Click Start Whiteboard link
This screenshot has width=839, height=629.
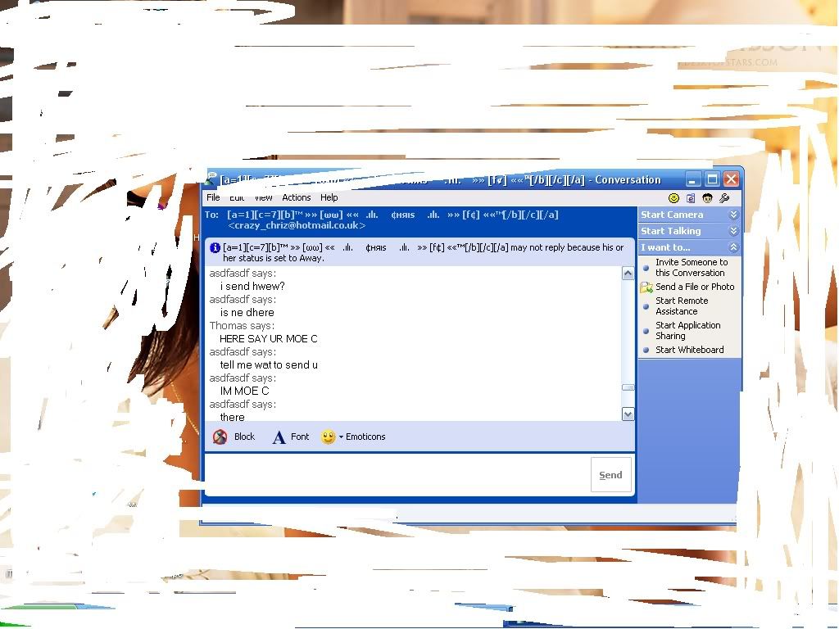click(689, 350)
